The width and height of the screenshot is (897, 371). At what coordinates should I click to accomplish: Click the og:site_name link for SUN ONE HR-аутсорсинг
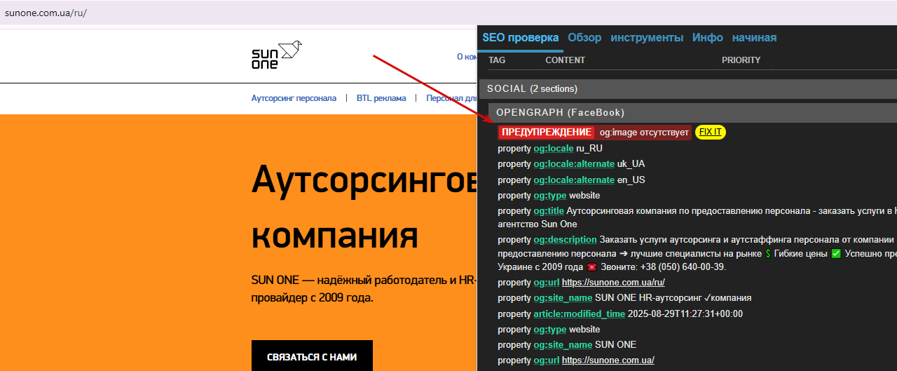[x=563, y=298]
